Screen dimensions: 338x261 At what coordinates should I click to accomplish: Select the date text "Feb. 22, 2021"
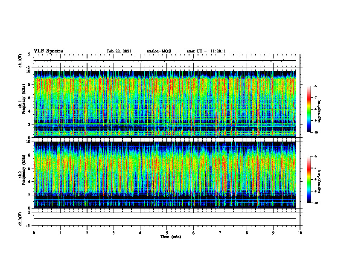(x=119, y=51)
